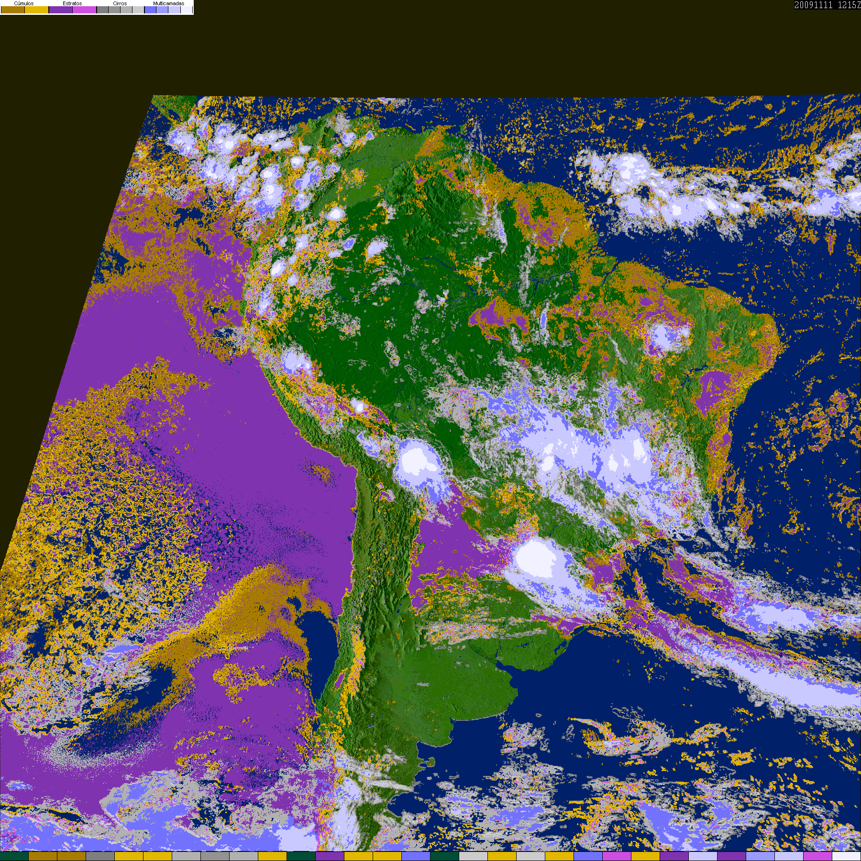
Task: Click the Cirros legend label
Action: pos(120,3)
